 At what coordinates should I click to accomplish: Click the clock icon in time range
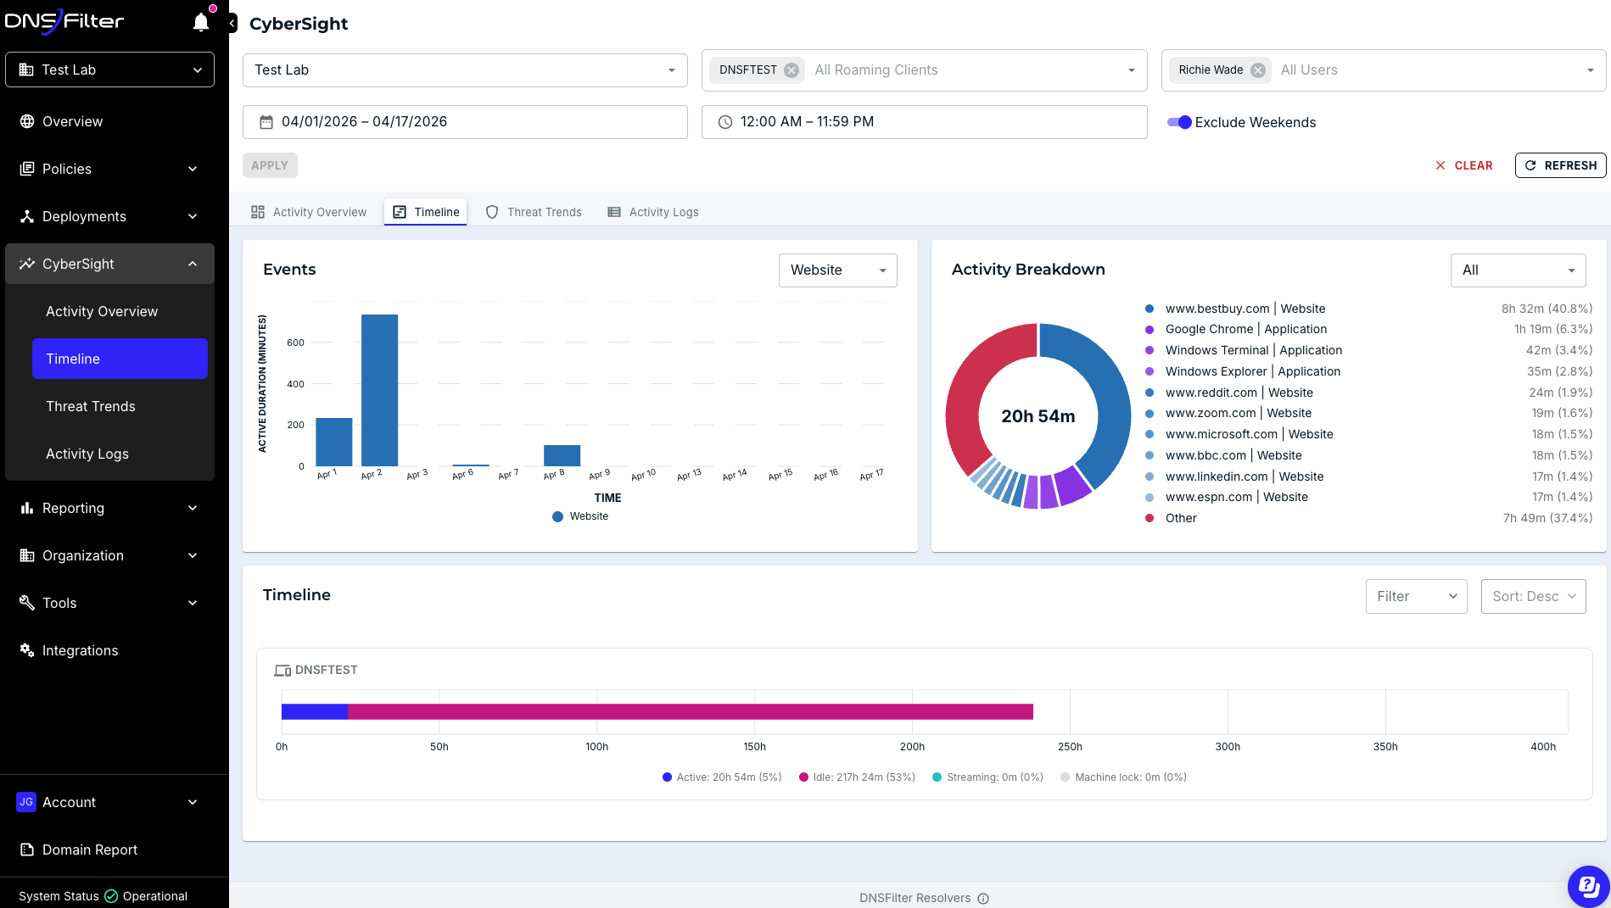point(725,122)
